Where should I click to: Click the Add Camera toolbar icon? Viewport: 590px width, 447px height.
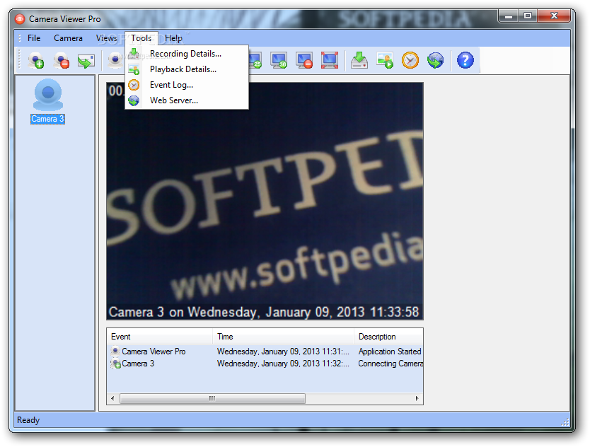pyautogui.click(x=36, y=60)
